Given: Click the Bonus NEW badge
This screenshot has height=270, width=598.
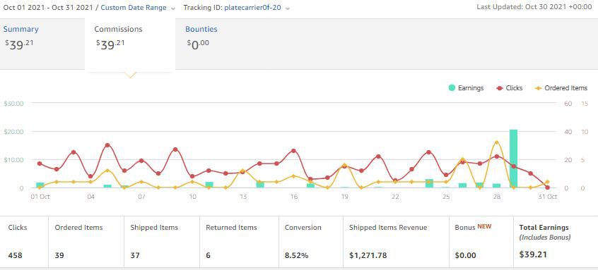Looking at the screenshot, I should pos(484,226).
